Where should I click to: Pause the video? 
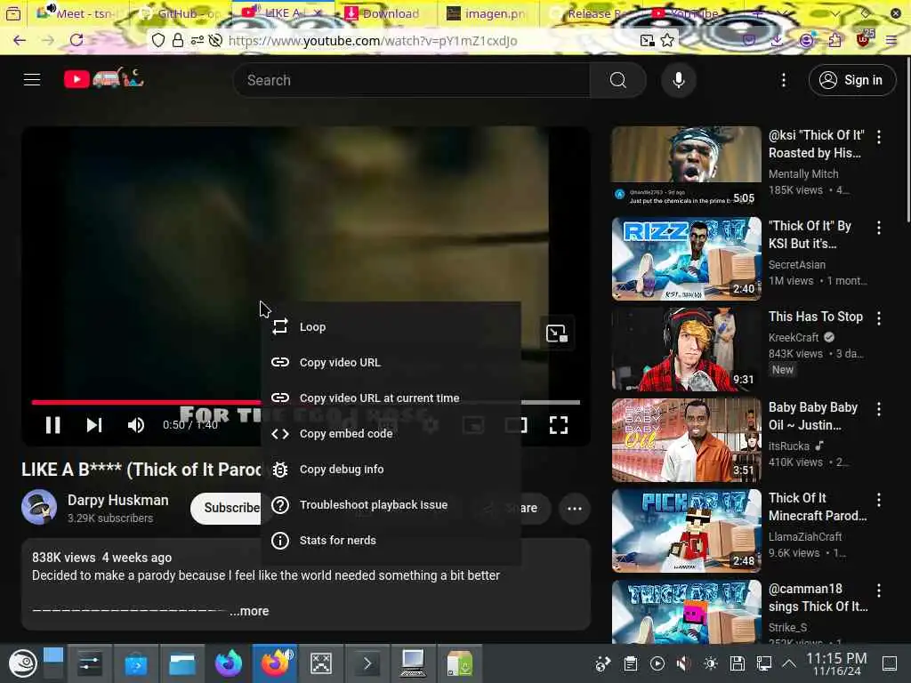click(x=52, y=425)
